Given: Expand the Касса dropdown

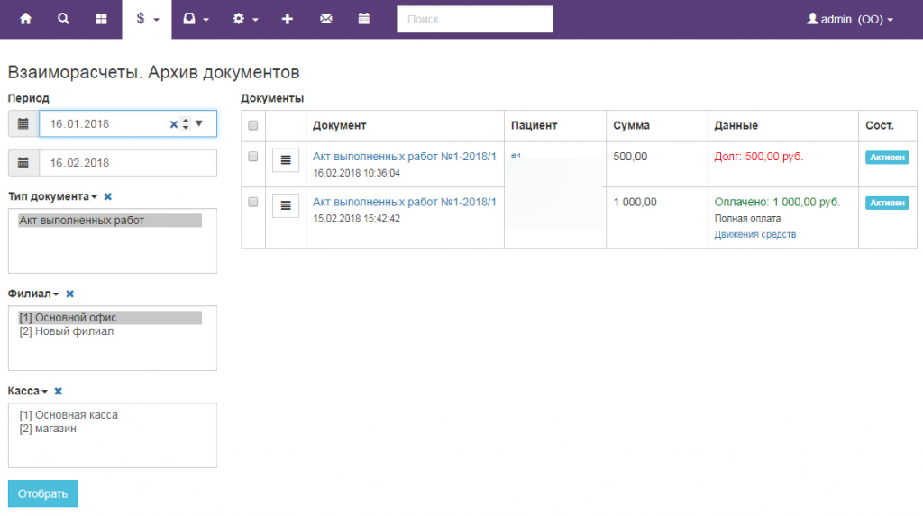Looking at the screenshot, I should click(x=28, y=391).
